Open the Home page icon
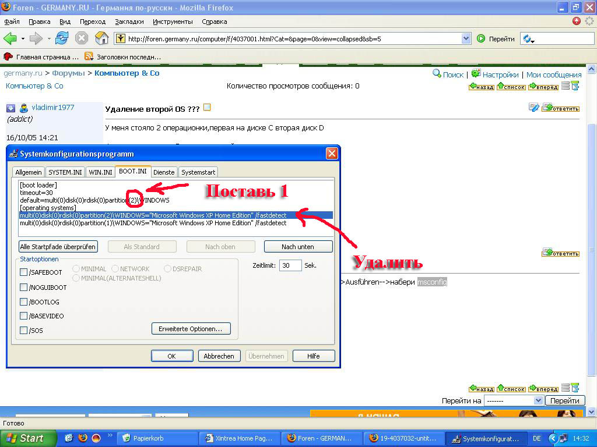The height and width of the screenshot is (447, 597). [x=101, y=38]
